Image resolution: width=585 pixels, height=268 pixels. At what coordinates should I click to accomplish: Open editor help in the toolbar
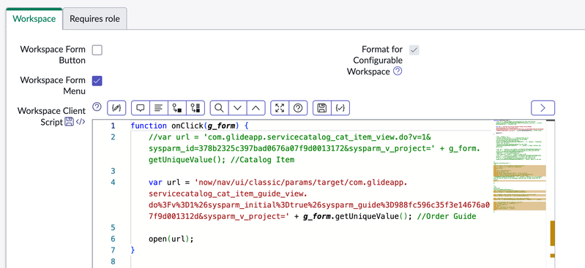298,108
